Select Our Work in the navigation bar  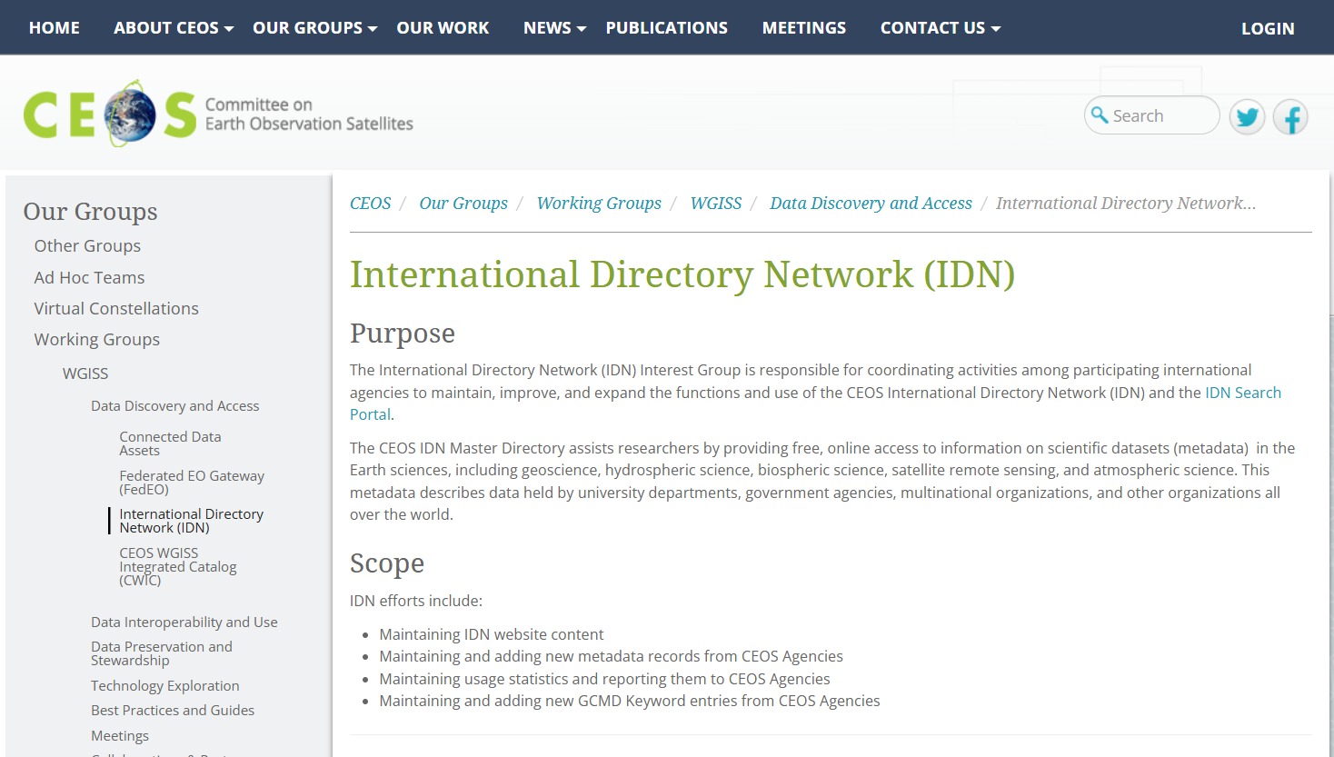(x=443, y=28)
